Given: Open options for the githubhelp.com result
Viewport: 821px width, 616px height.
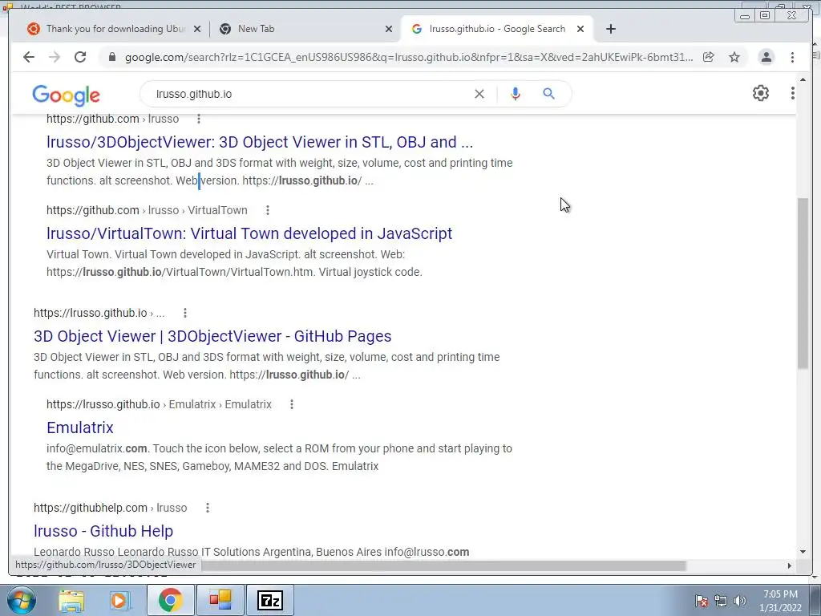Looking at the screenshot, I should pos(208,508).
